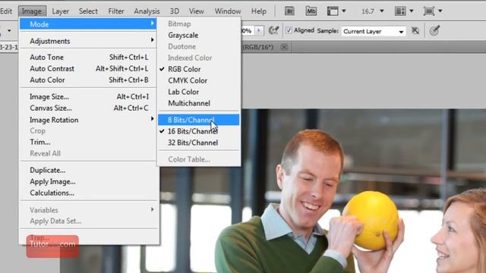Open the Edit menu
The height and width of the screenshot is (273, 486).
(5, 11)
